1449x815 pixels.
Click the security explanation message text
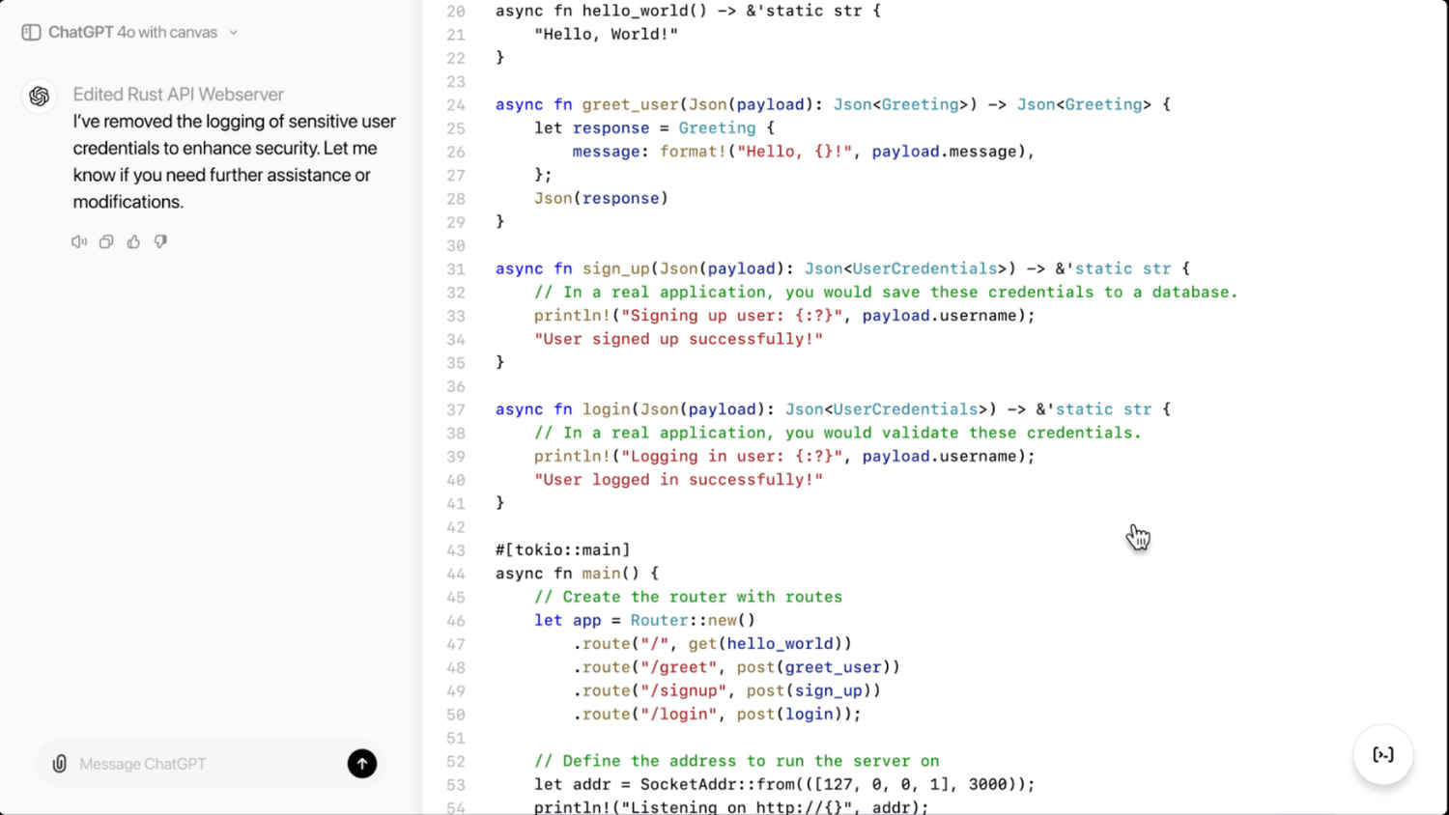point(233,161)
